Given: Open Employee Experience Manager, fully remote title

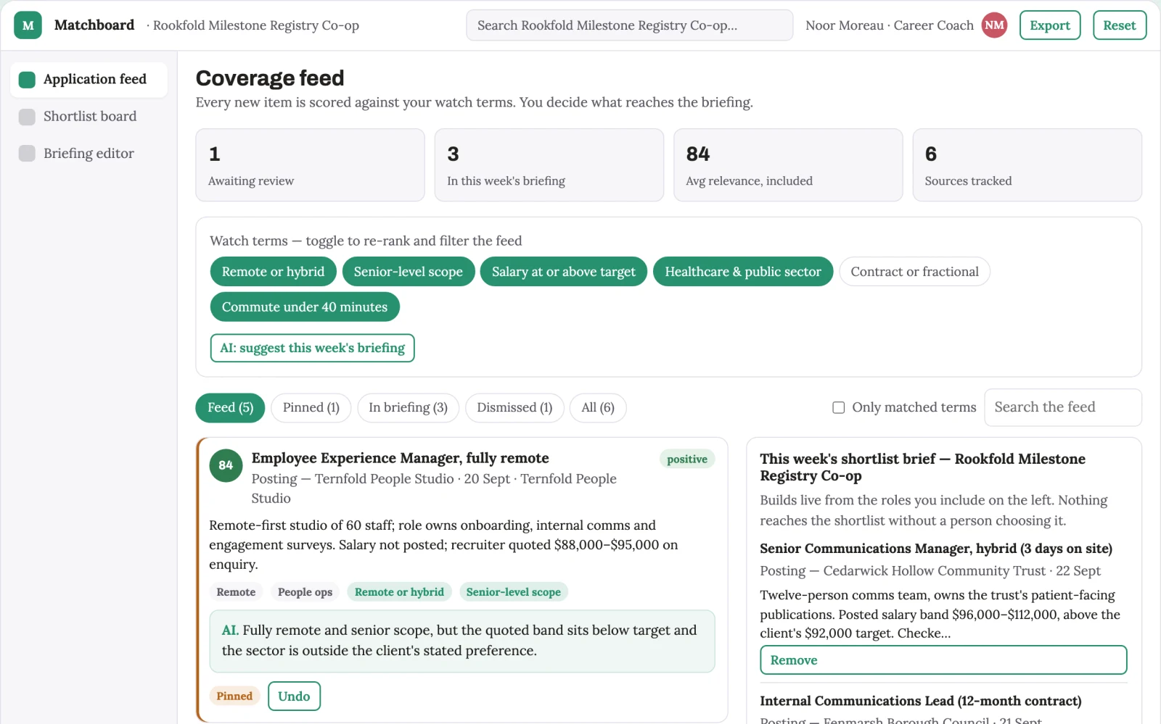Looking at the screenshot, I should click(x=400, y=458).
